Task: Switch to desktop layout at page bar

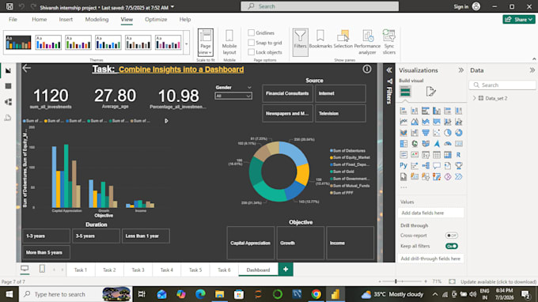Action: pyautogui.click(x=25, y=269)
